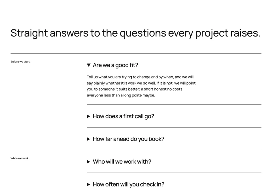This screenshot has height=191, width=272.
Task: Click the down triangle beside 'Are we a good fit?'
Action: pyautogui.click(x=89, y=65)
